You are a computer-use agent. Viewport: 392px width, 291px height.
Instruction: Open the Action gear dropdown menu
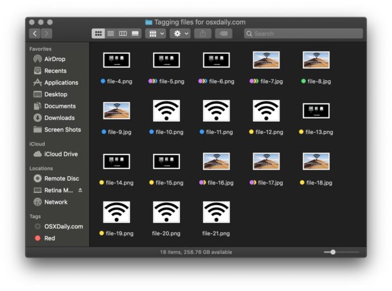pos(179,33)
